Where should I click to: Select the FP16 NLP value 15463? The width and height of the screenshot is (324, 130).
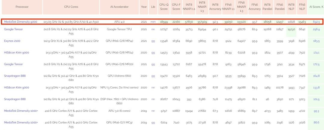click(302, 22)
